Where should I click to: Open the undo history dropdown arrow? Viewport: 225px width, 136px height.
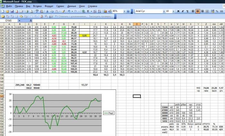pyautogui.click(x=72, y=11)
